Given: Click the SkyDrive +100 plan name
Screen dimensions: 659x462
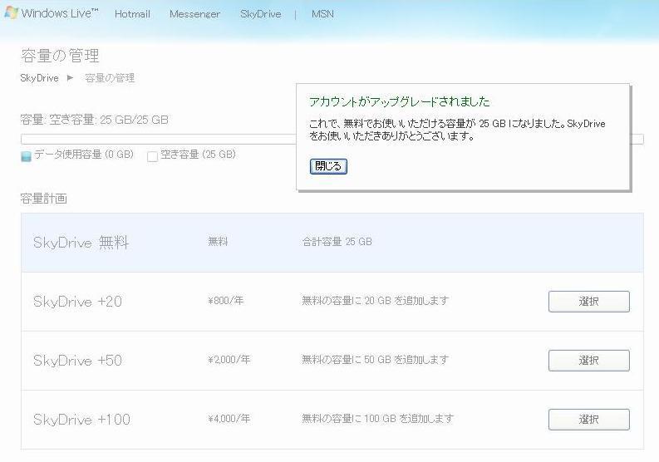Looking at the screenshot, I should pos(81,419).
